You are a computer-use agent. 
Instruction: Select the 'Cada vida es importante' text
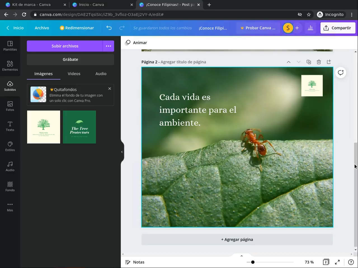coord(198,110)
